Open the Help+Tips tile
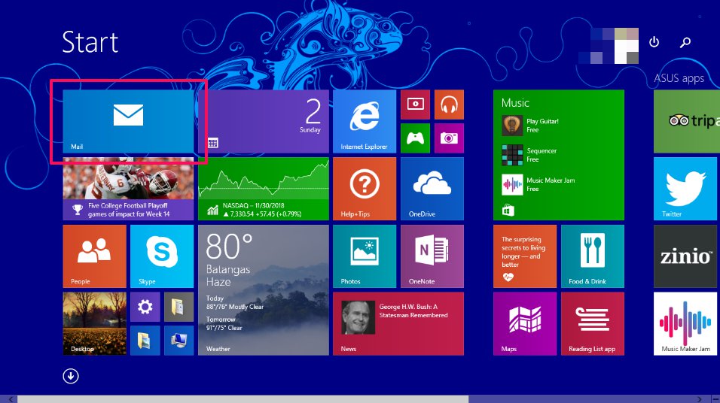Image resolution: width=720 pixels, height=403 pixels. (x=364, y=189)
